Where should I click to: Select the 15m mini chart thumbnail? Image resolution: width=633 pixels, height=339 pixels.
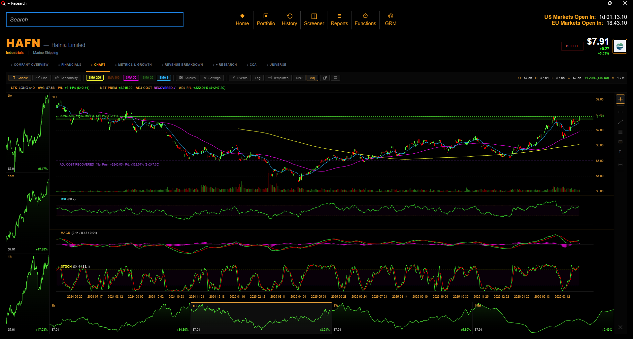(x=27, y=213)
